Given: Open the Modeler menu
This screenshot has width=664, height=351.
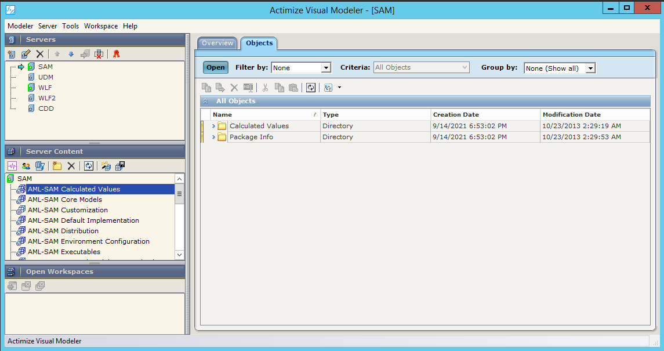Looking at the screenshot, I should [x=20, y=26].
